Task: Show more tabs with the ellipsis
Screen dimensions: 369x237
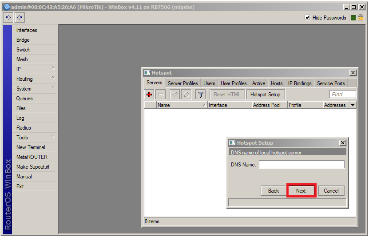Action: pyautogui.click(x=352, y=83)
